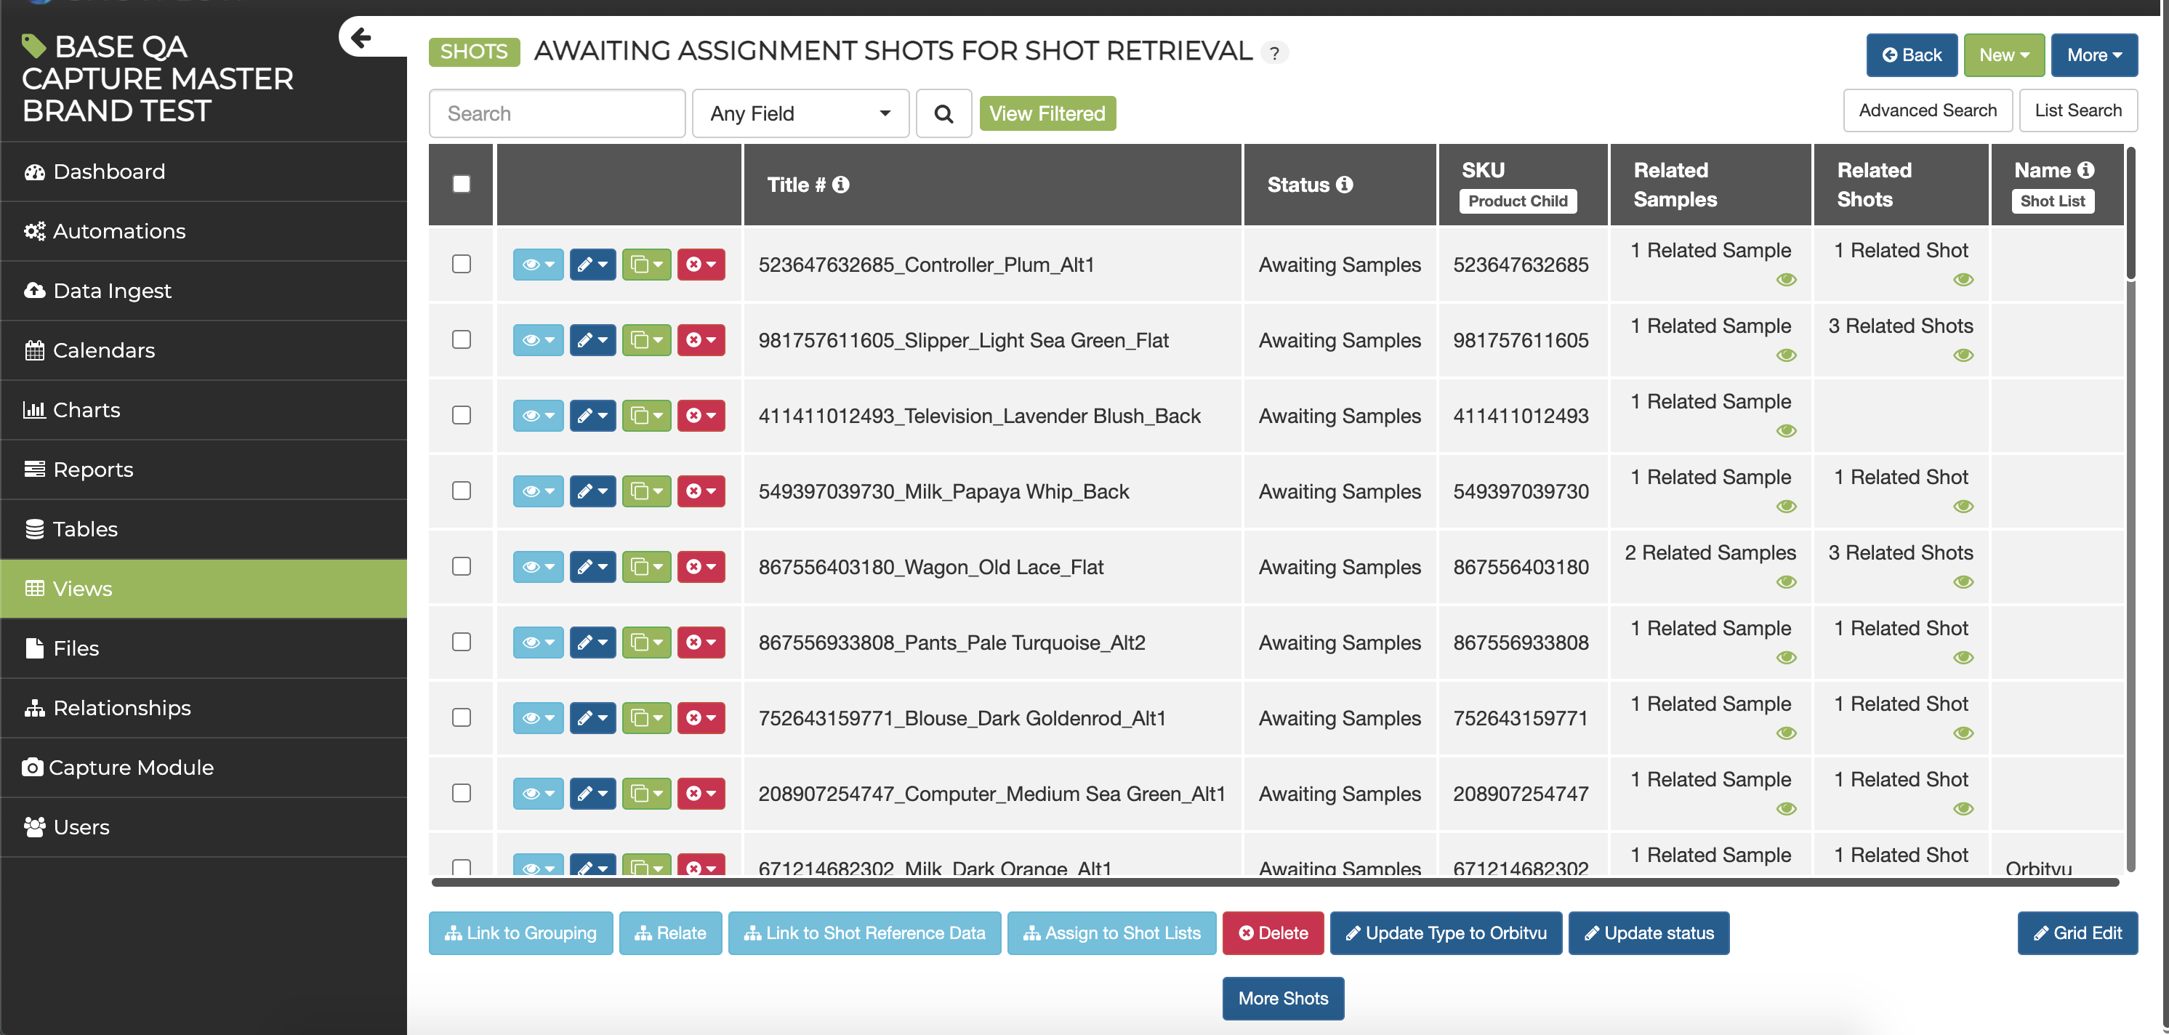The image size is (2169, 1035).
Task: Open red delete icon for Controller_Plum_Alt1 row
Action: pyautogui.click(x=701, y=265)
